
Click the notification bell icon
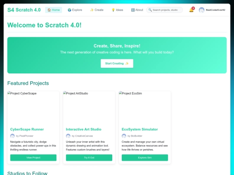point(191,10)
